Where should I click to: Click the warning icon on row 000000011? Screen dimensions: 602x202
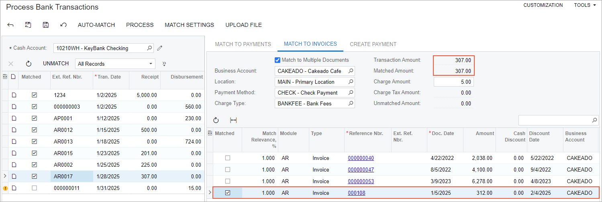click(x=5, y=188)
